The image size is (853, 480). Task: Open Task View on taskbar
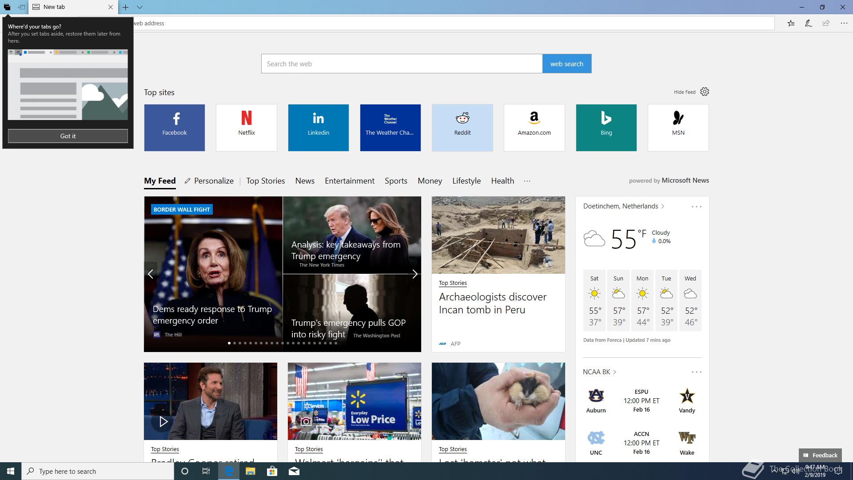(x=206, y=471)
